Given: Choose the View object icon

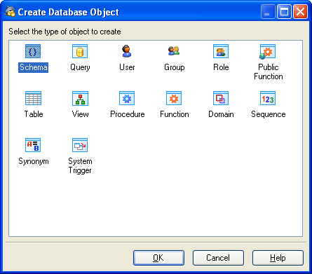Looking at the screenshot, I should pyautogui.click(x=80, y=98).
